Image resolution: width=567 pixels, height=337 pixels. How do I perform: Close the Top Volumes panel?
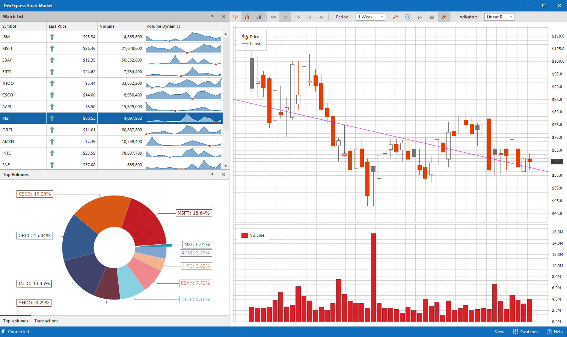point(224,175)
